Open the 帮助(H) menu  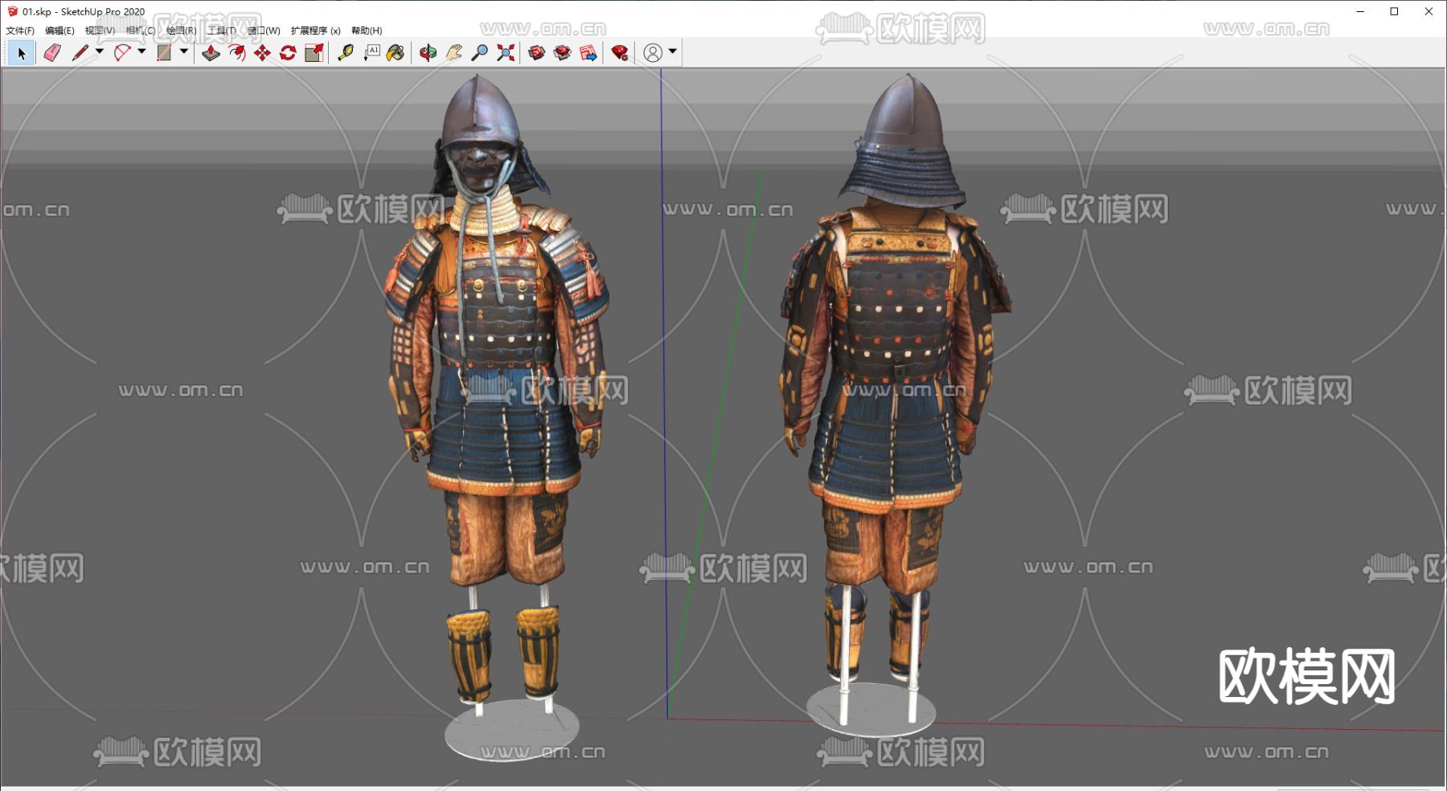tap(367, 31)
